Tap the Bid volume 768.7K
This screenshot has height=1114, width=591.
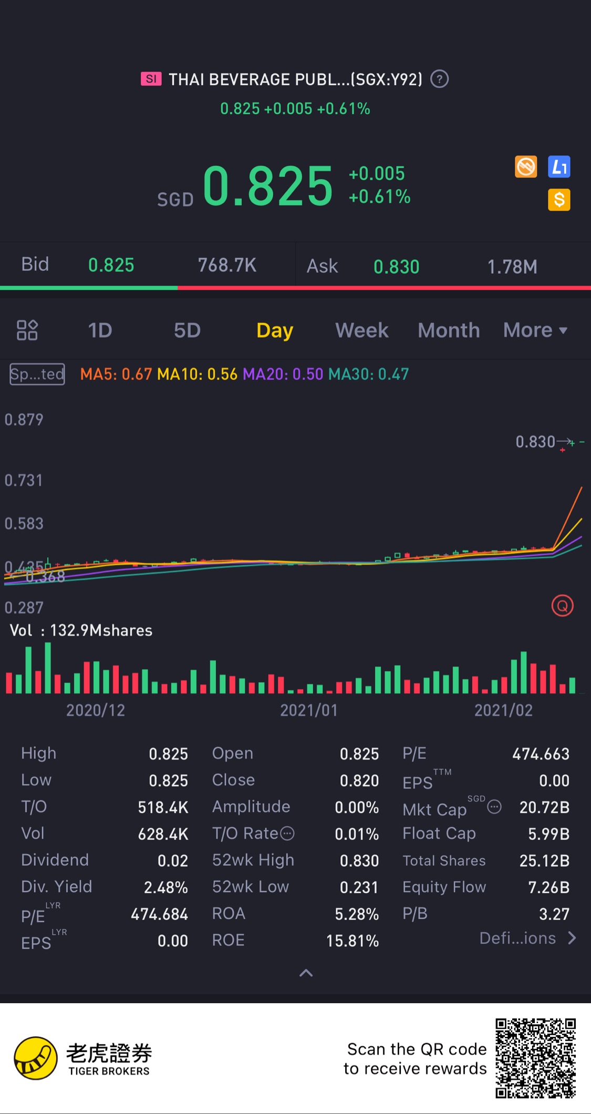[227, 265]
